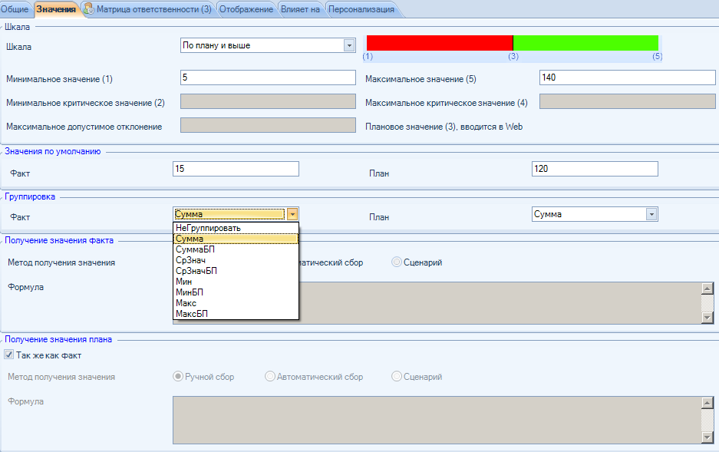Click the Минимальное значение input field
The width and height of the screenshot is (719, 452).
[x=267, y=78]
